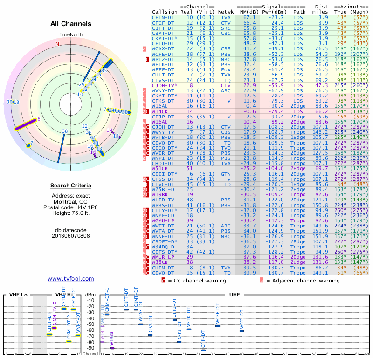Click the W16AL purple marker in UHF chart
Screen dimensions: 373x358
coord(112,348)
